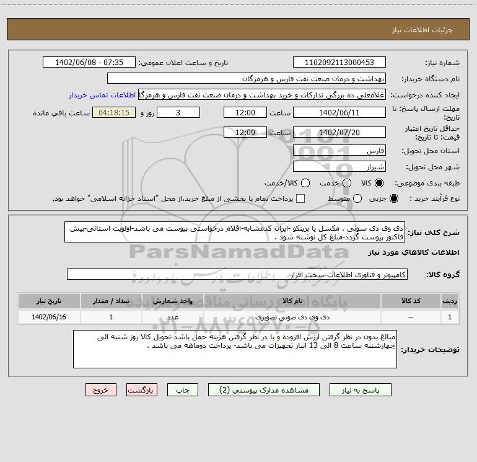Click the need number field 1102092113000453
This screenshot has width=477, height=462.
tap(339, 62)
